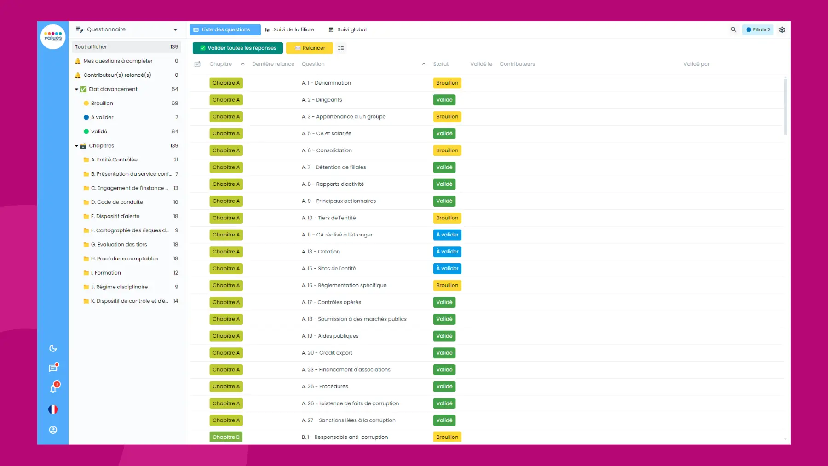Select the Filiale 2 indicator
This screenshot has width=828, height=466.
tap(758, 29)
